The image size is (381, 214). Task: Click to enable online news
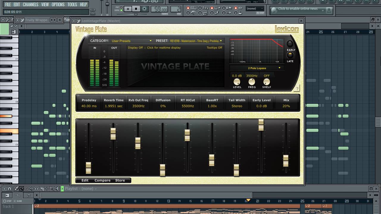pyautogui.click(x=298, y=9)
